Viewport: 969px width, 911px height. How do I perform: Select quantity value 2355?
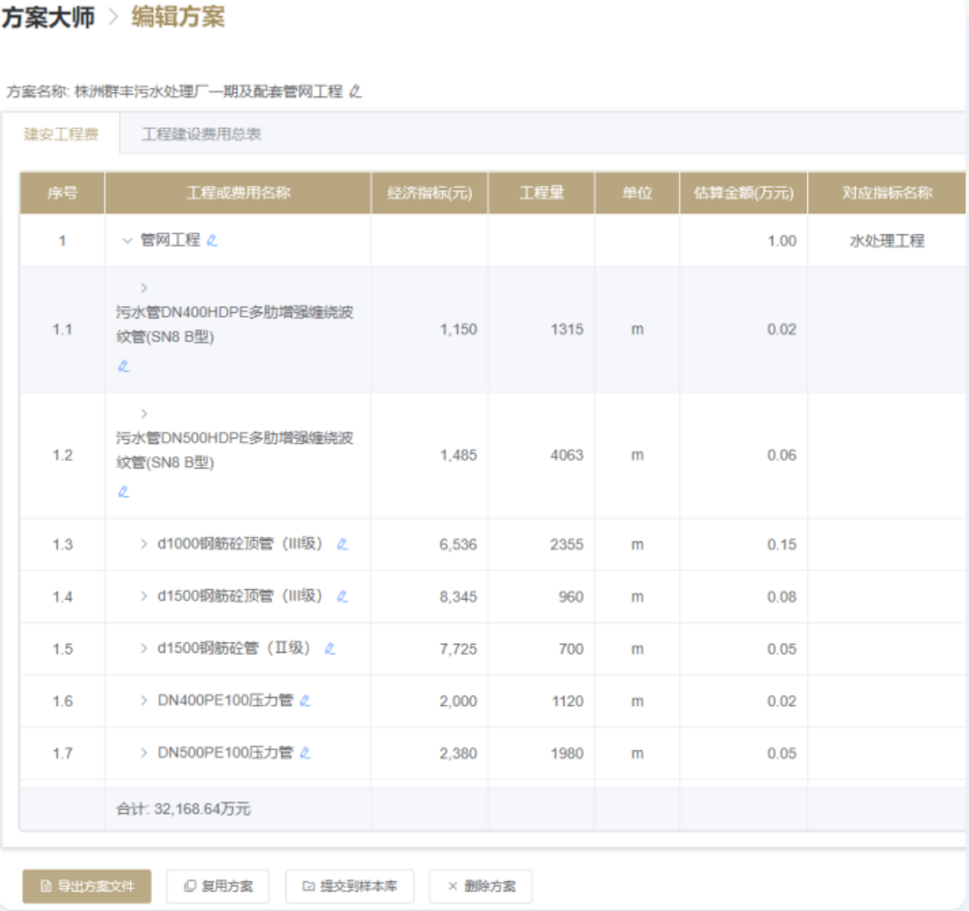567,545
